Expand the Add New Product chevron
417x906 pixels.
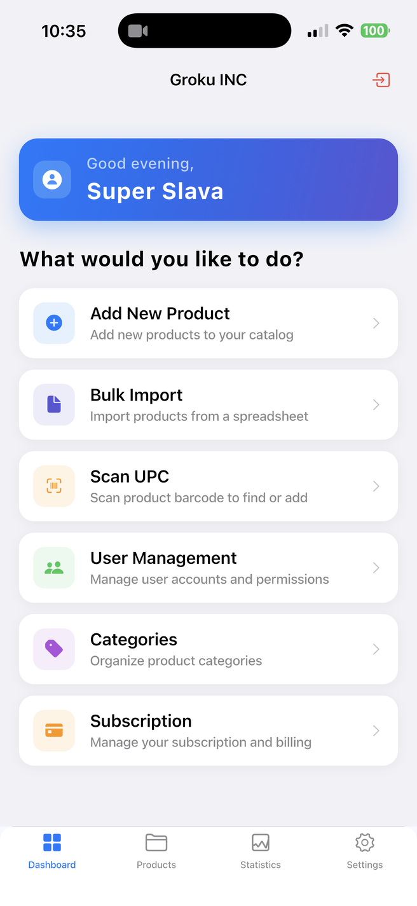pyautogui.click(x=376, y=323)
